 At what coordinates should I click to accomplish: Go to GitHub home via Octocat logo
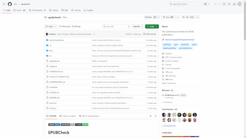coord(10,4)
